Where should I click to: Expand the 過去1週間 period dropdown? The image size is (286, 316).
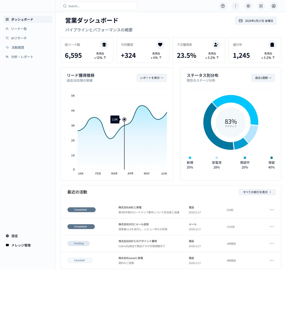point(263,78)
